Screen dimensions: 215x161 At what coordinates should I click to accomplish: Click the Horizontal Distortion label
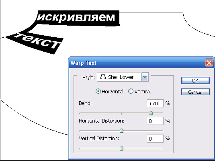tap(101, 121)
